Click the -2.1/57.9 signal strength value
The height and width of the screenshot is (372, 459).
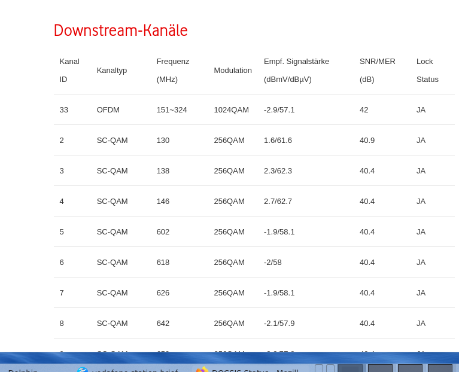click(279, 324)
